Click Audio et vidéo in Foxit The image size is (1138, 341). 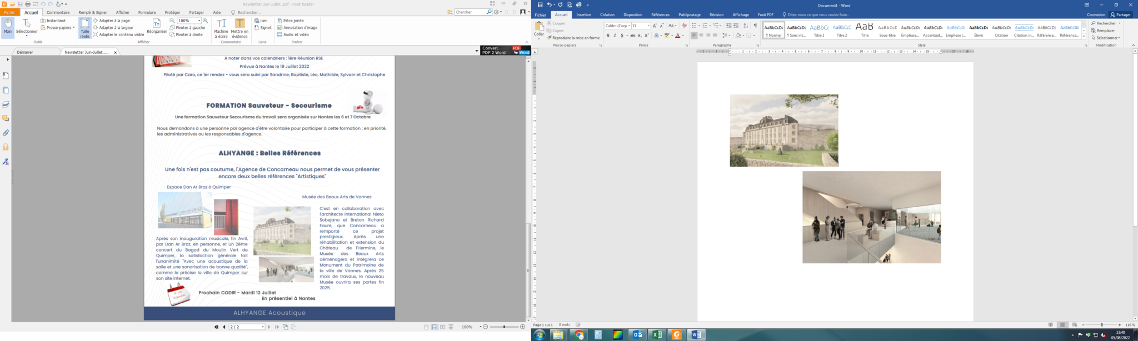(293, 34)
